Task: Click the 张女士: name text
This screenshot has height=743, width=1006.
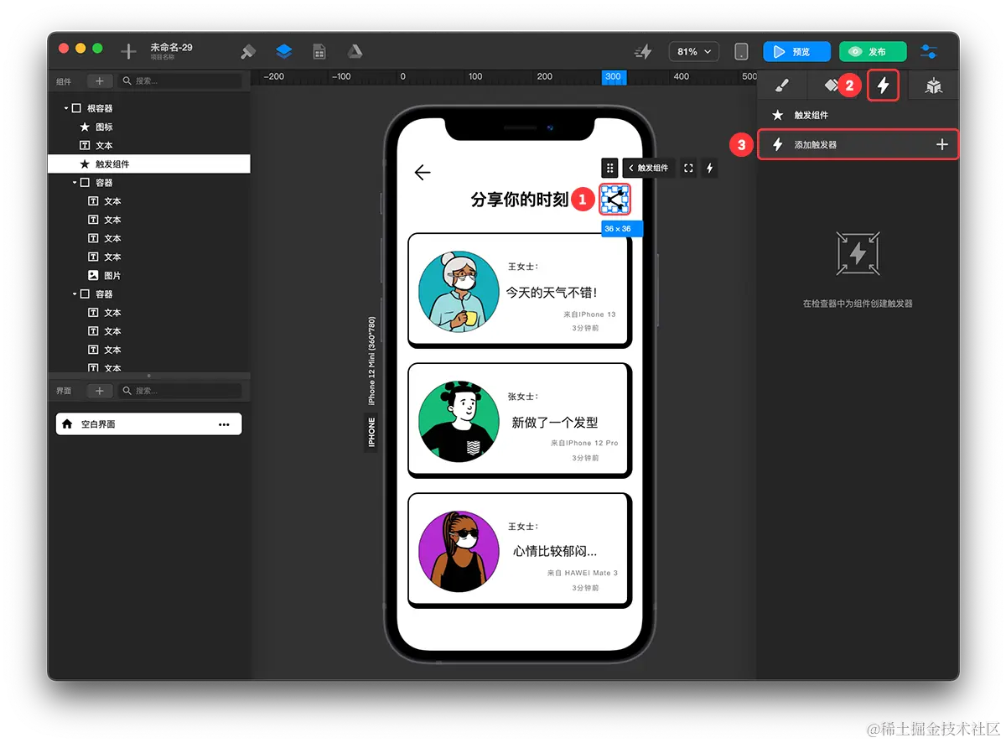Action: [x=523, y=397]
